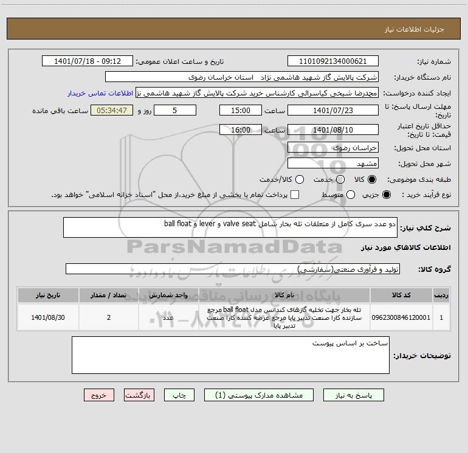Click the ball float product name cell
This screenshot has width=468, height=453.
tap(284, 317)
